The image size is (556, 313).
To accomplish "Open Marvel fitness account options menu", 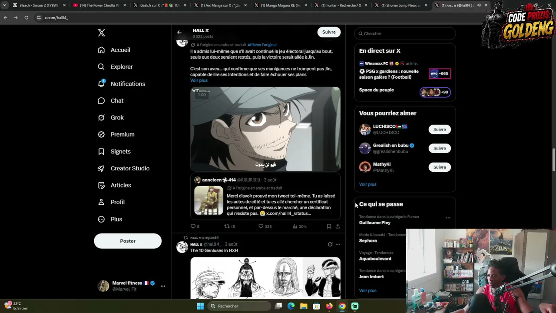I will point(163,286).
